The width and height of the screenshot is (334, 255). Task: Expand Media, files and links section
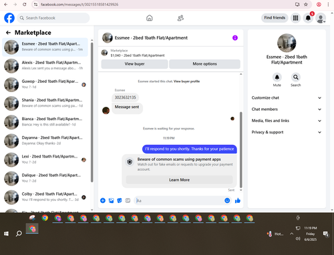[287, 121]
